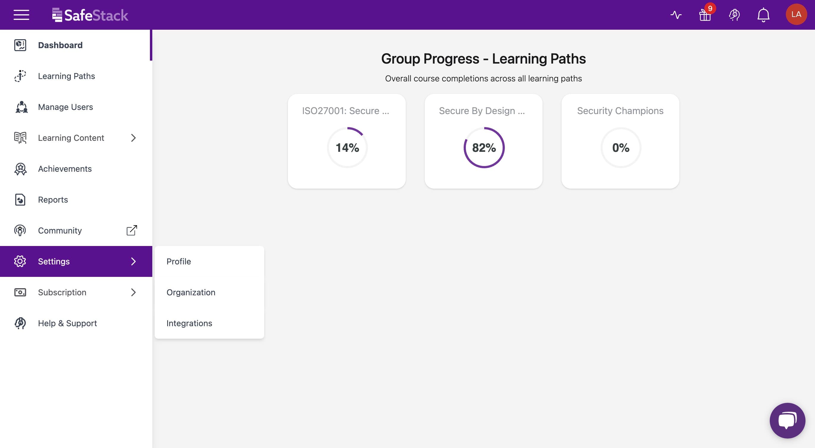Select Profile from Settings submenu
The height and width of the screenshot is (448, 815).
point(179,262)
